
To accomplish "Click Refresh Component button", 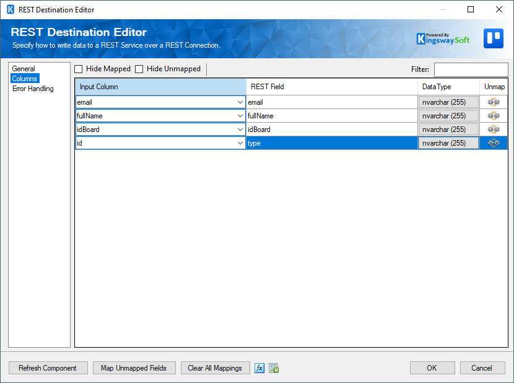I will pyautogui.click(x=48, y=368).
